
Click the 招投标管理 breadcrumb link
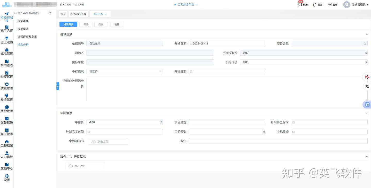(x=65, y=5)
